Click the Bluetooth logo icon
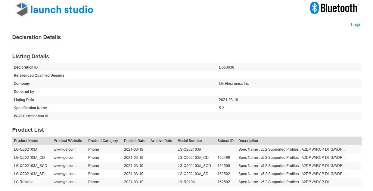The height and width of the screenshot is (191, 373). 315,8
